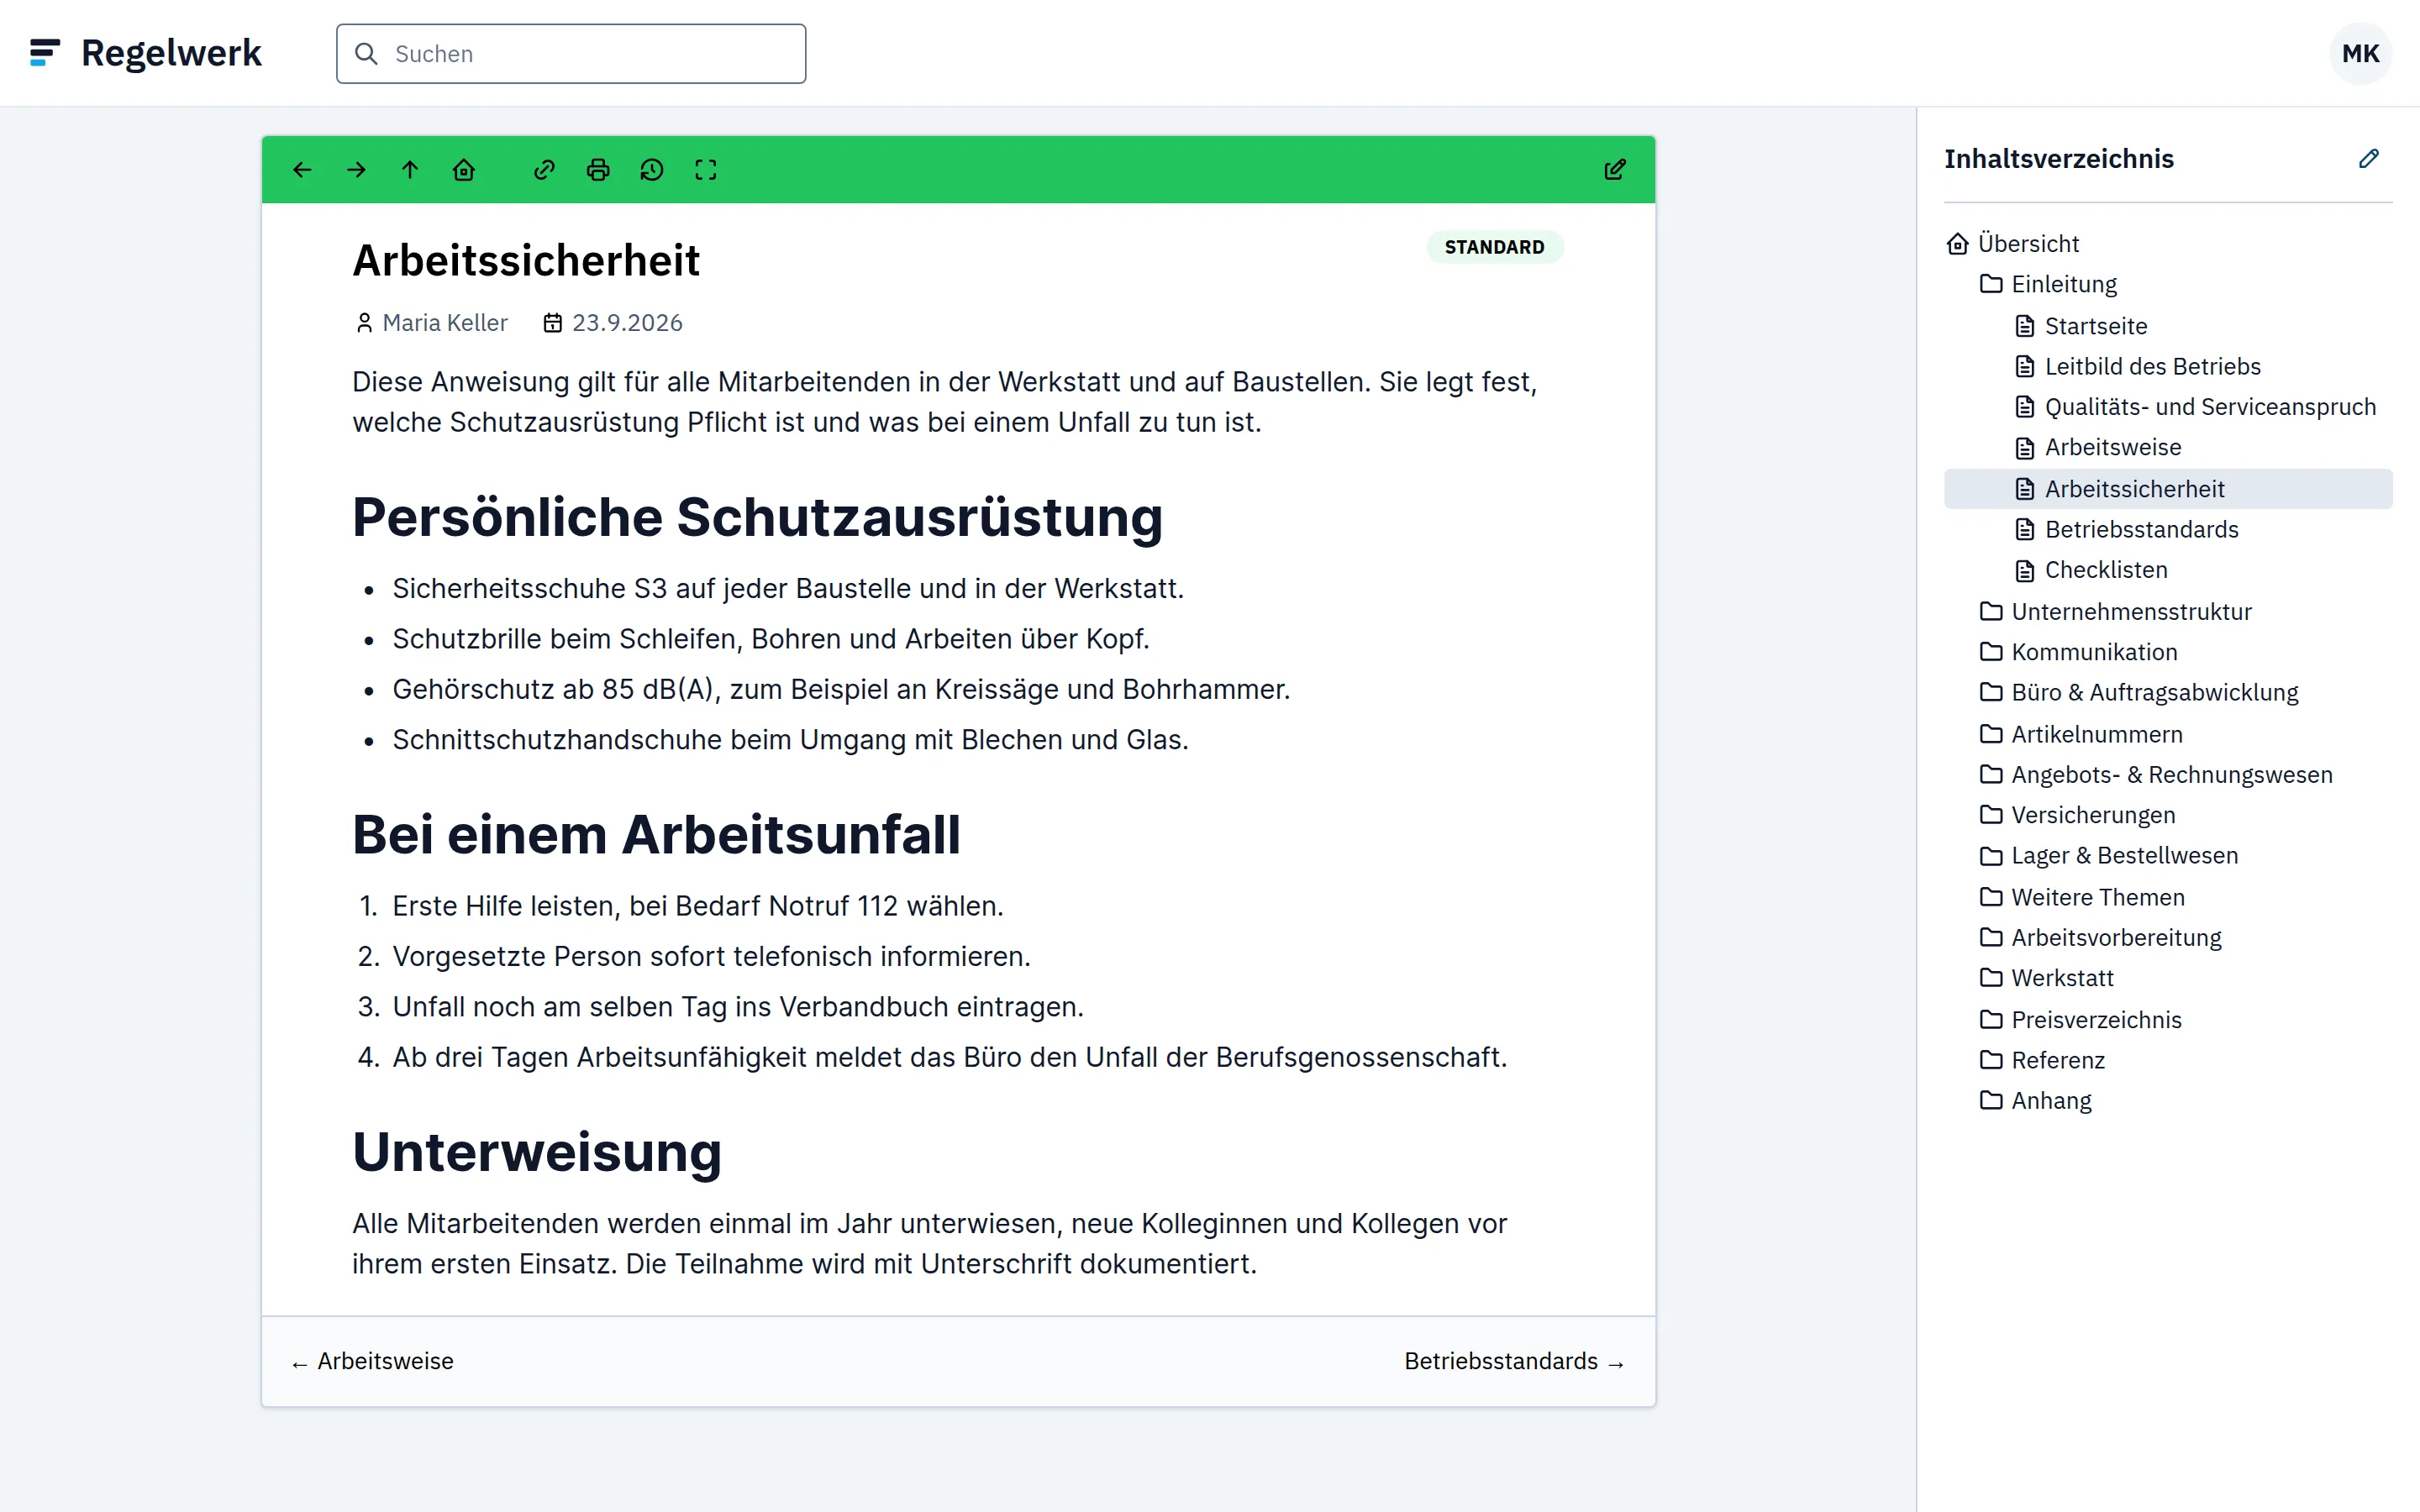The width and height of the screenshot is (2420, 1512).
Task: Expand Büro & Auftragsabwicklung folder
Action: pos(2154,693)
